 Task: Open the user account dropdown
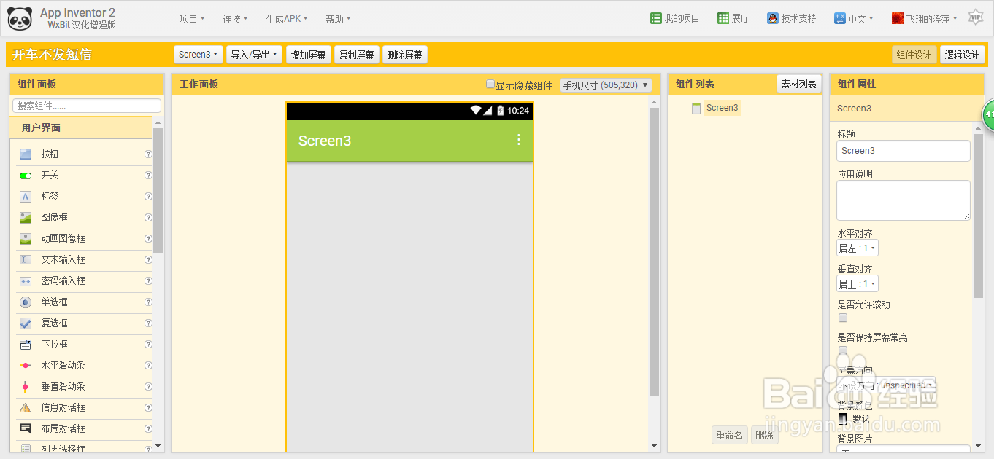coord(924,19)
